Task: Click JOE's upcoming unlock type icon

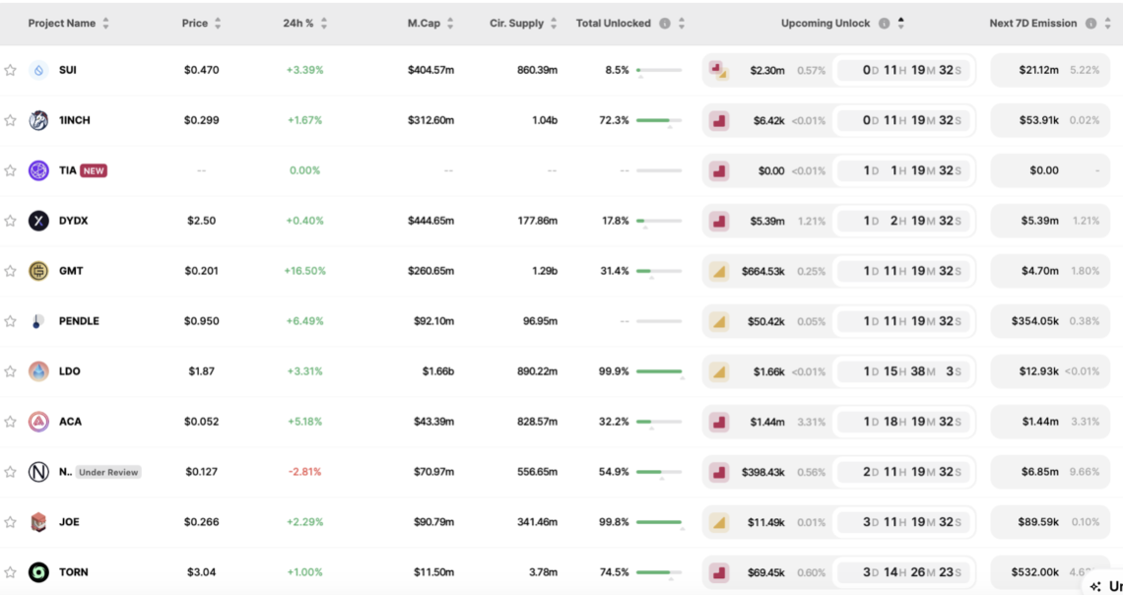Action: 718,522
